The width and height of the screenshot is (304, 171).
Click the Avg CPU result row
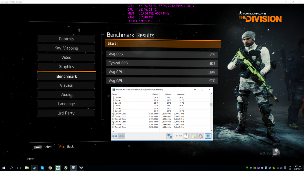[x=162, y=72]
